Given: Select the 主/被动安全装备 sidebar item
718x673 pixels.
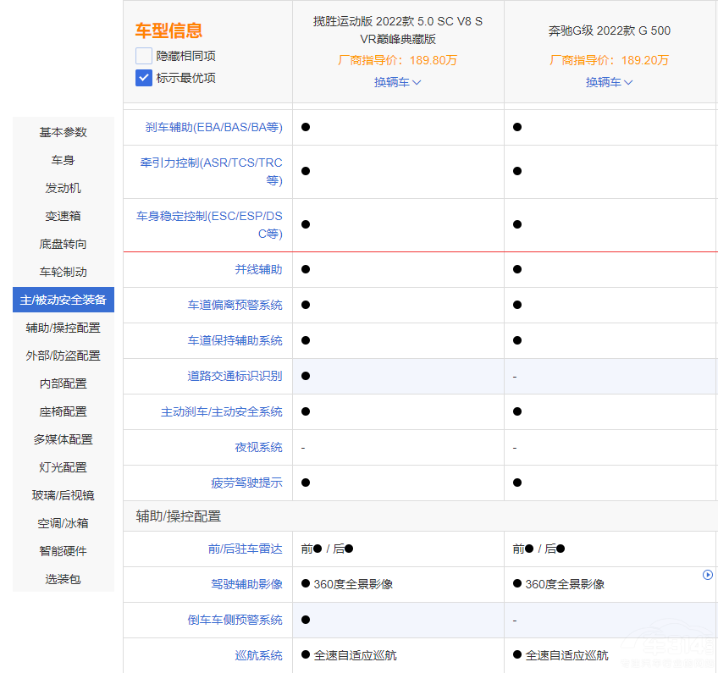Looking at the screenshot, I should pos(62,300).
